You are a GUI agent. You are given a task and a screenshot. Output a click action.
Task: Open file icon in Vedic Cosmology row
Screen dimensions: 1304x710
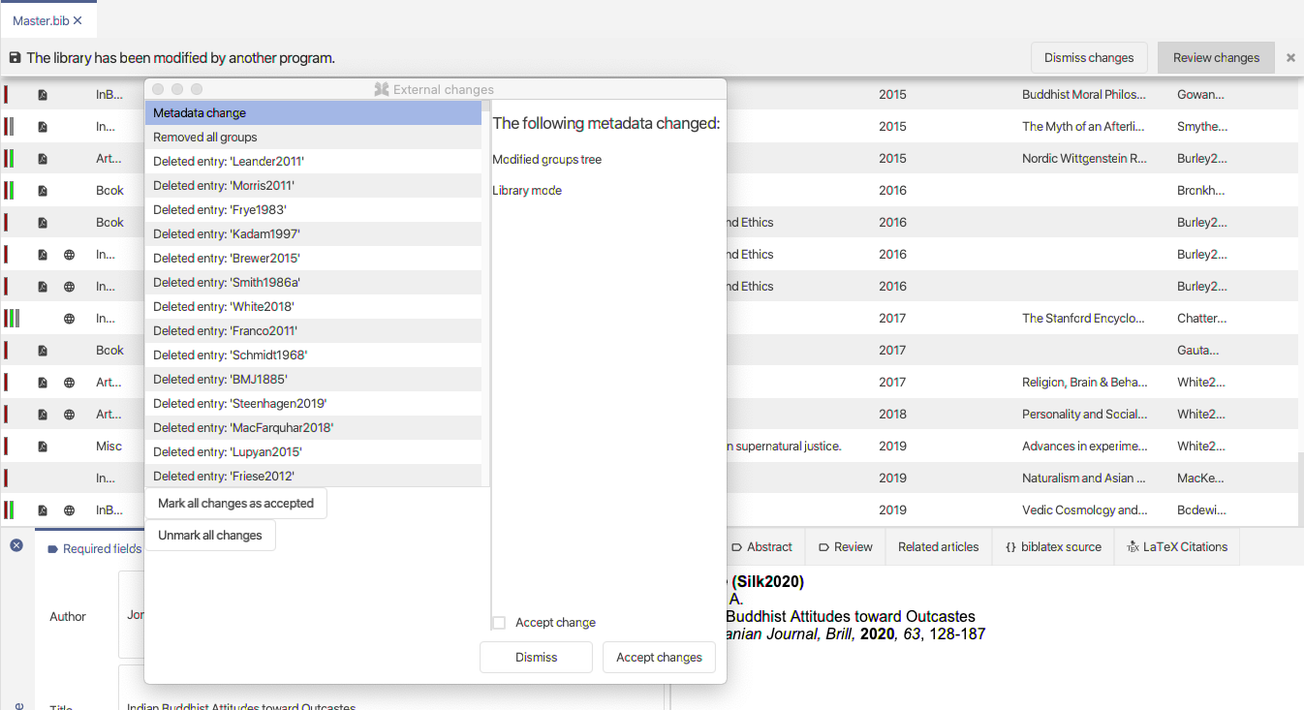click(43, 510)
